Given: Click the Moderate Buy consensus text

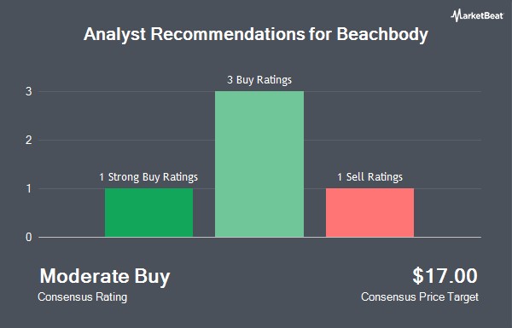Looking at the screenshot, I should pyautogui.click(x=105, y=276).
